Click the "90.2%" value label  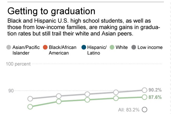pyautogui.click(x=155, y=90)
